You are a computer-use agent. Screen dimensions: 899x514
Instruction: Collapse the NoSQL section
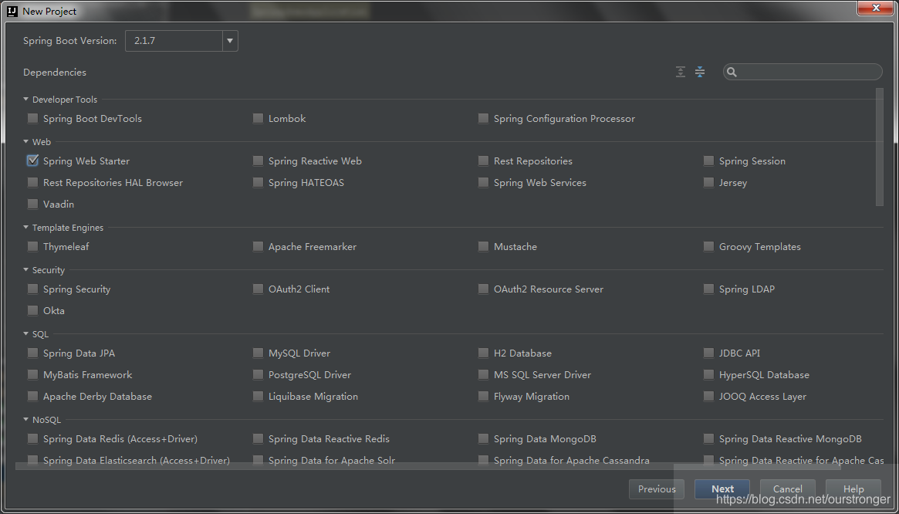tap(25, 419)
